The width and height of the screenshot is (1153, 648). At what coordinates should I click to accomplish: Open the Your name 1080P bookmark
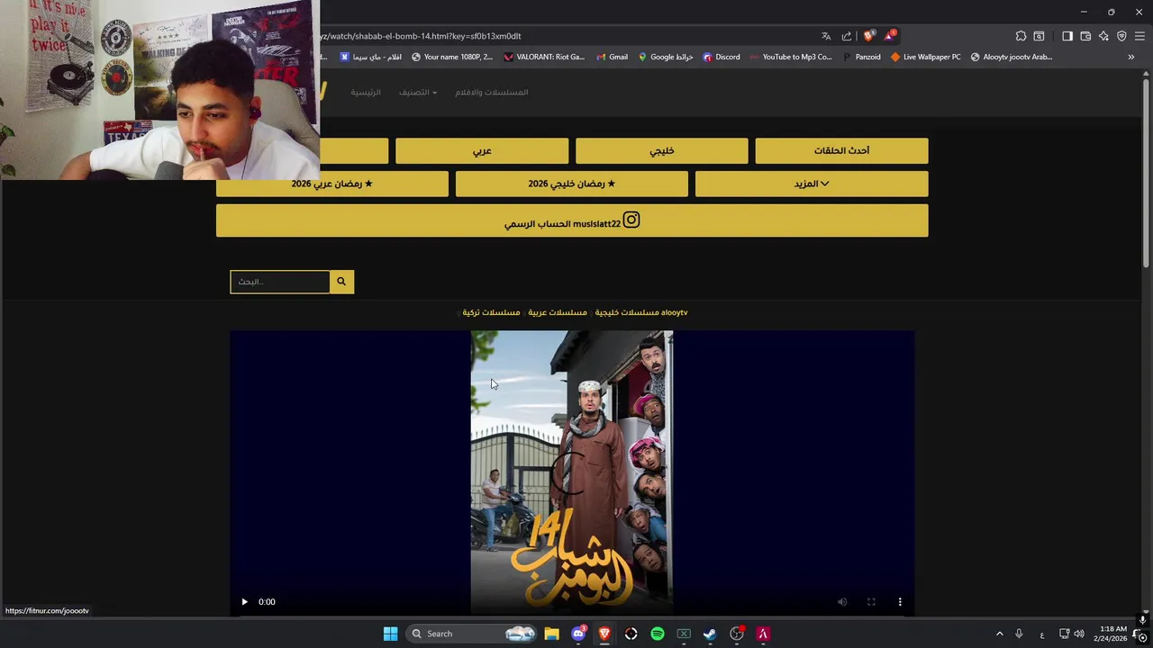click(452, 57)
